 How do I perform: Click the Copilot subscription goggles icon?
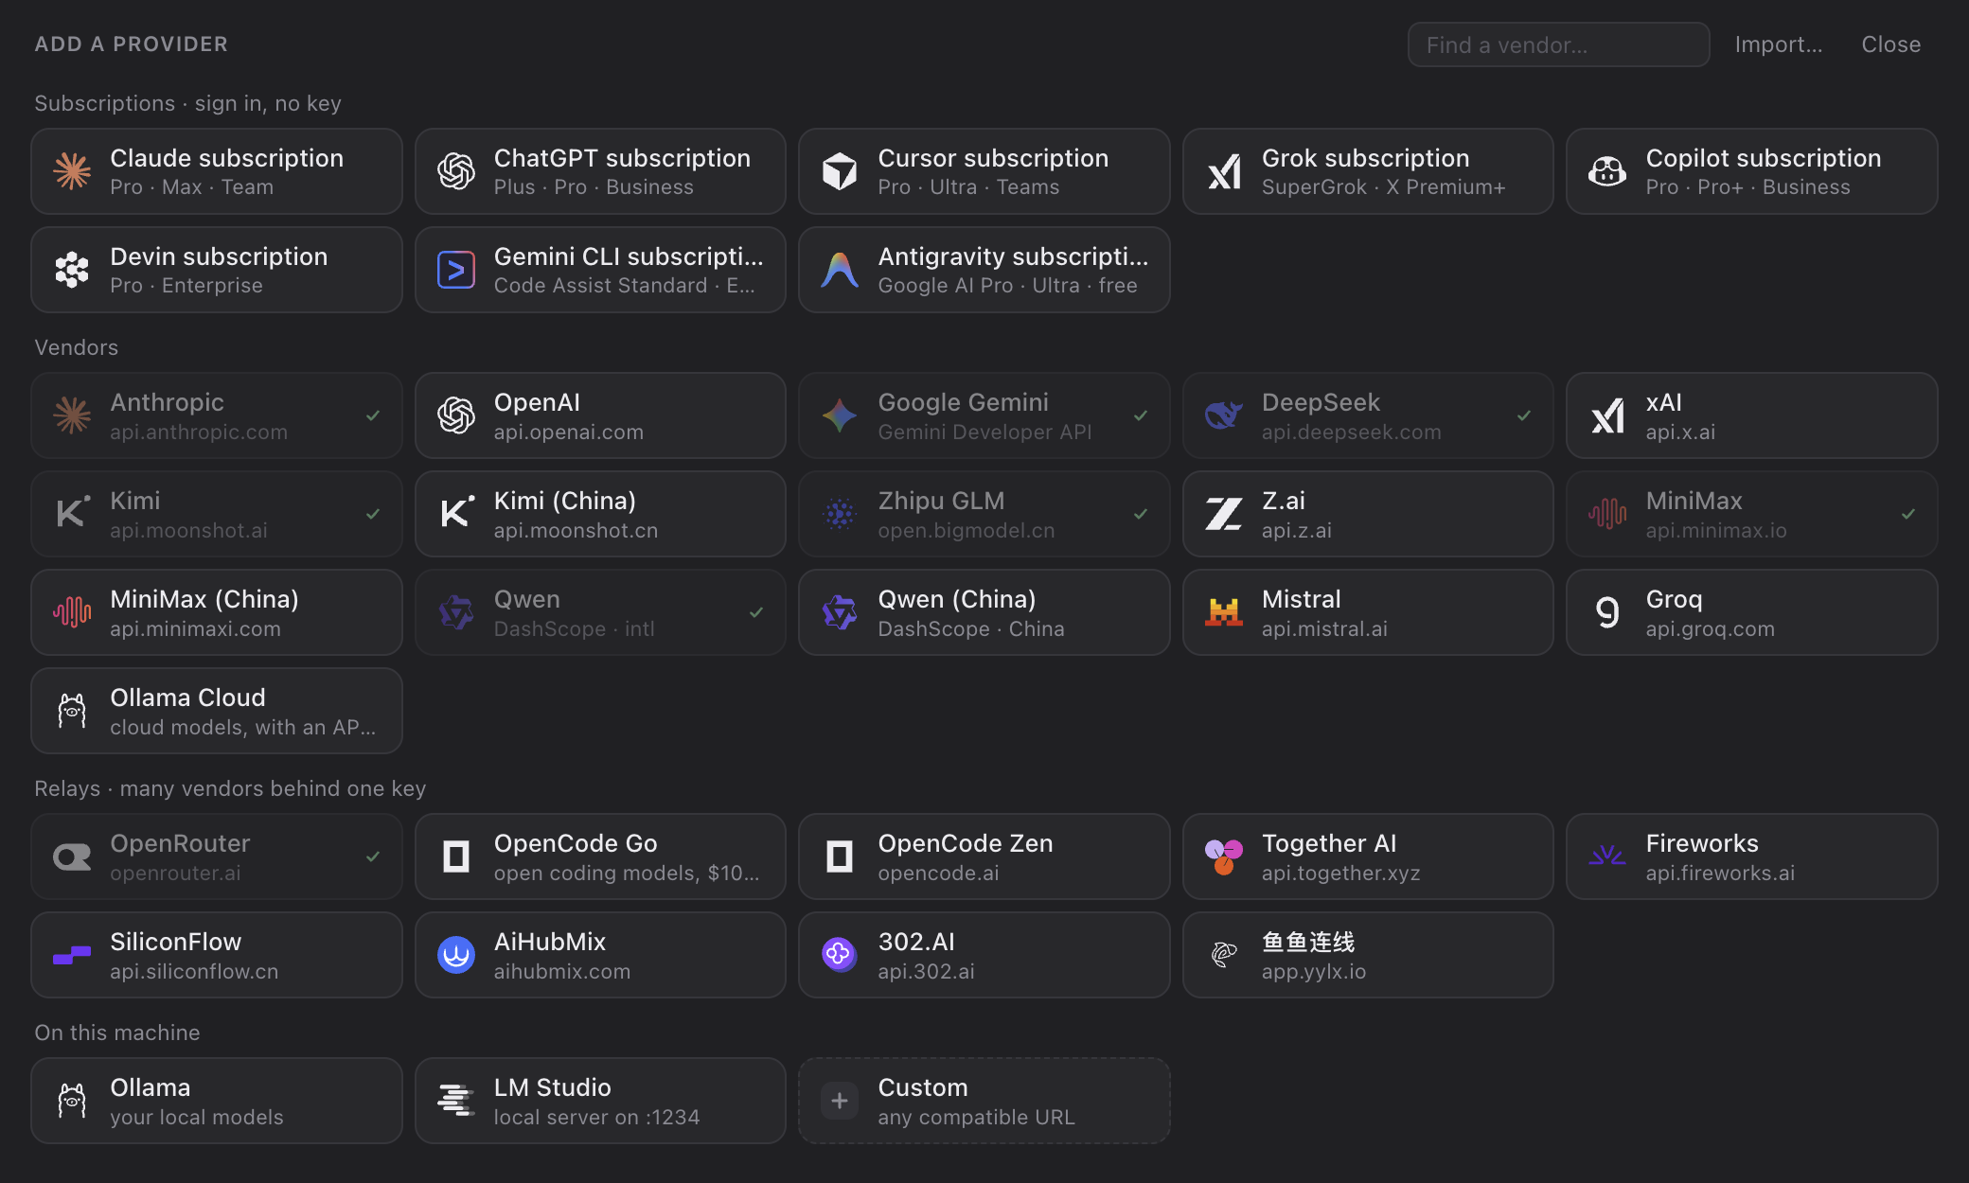coord(1607,171)
